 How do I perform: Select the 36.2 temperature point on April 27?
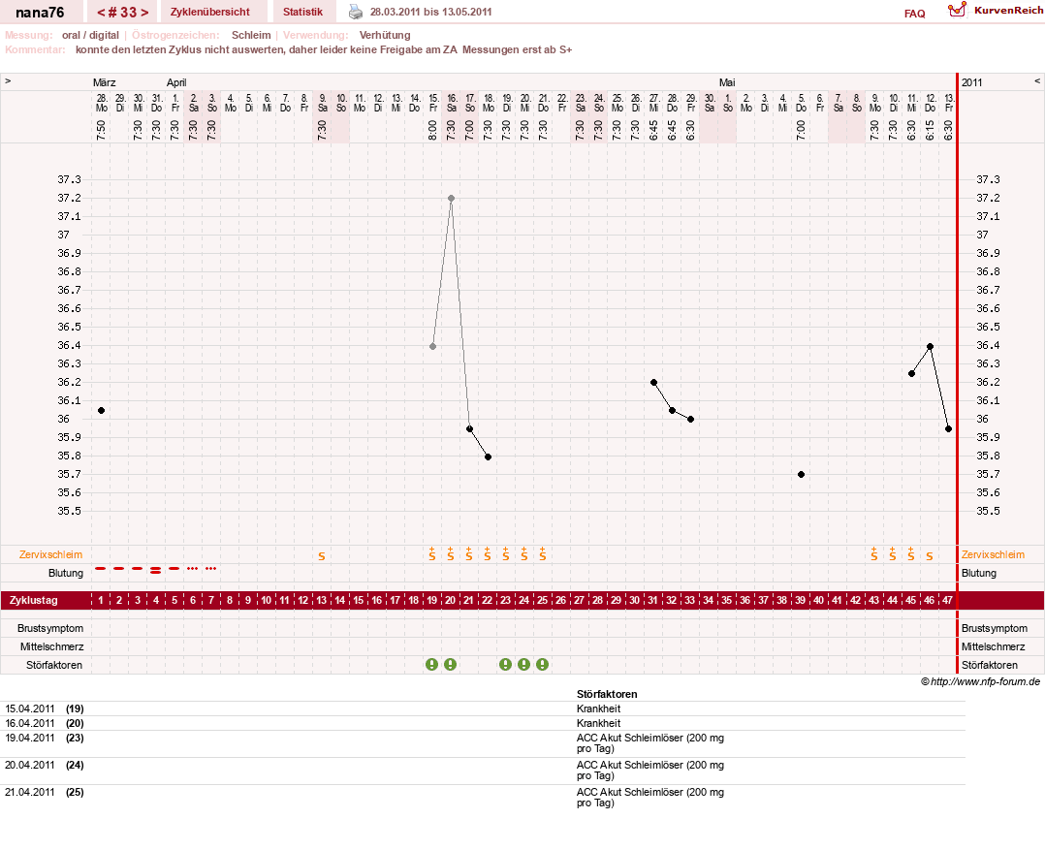click(x=653, y=383)
